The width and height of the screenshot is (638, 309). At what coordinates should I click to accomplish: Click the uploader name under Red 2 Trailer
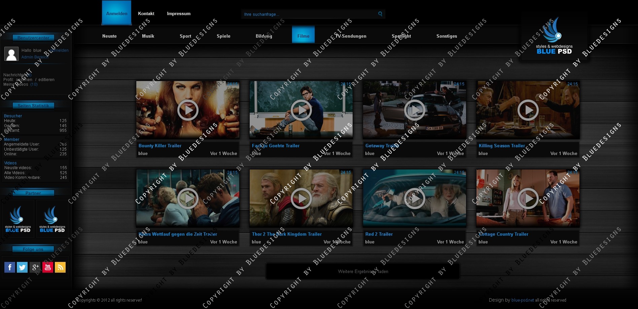369,242
